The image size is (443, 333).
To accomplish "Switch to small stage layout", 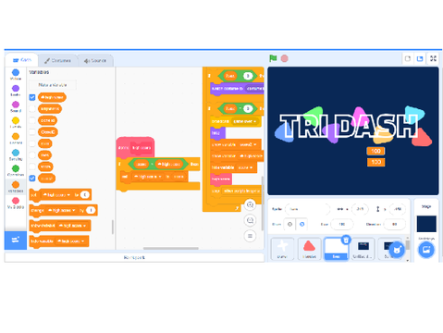I will coord(408,58).
